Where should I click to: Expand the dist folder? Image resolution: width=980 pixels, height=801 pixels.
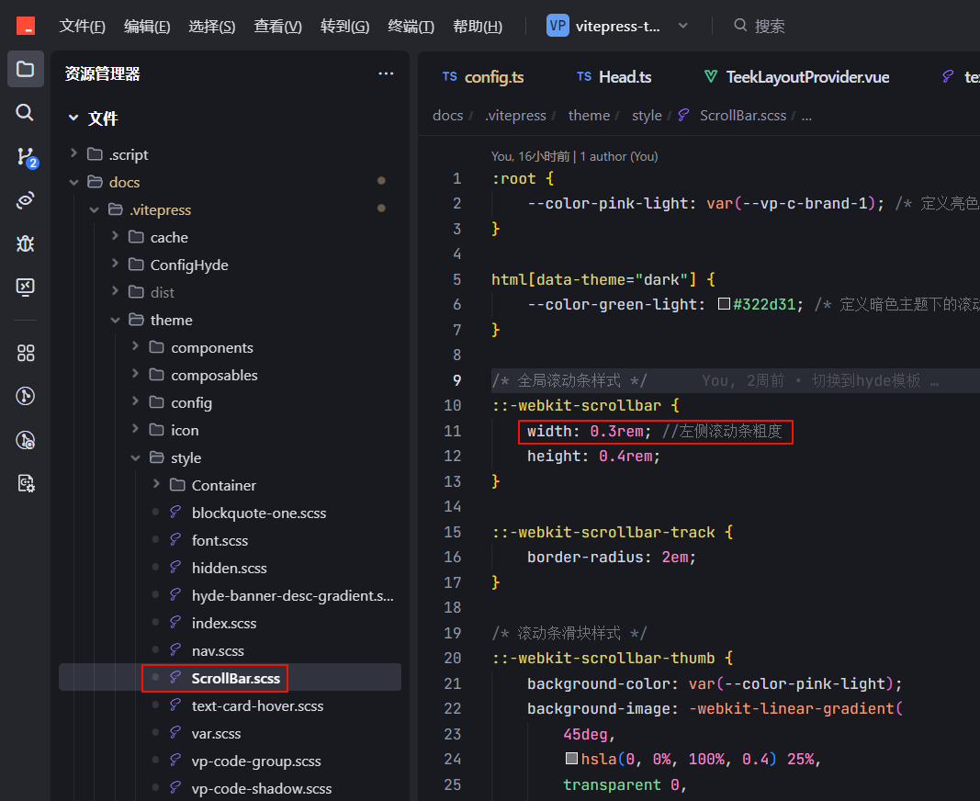point(115,291)
